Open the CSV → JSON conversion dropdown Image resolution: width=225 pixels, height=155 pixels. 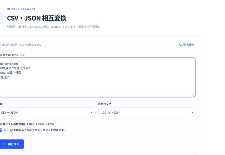point(46,112)
